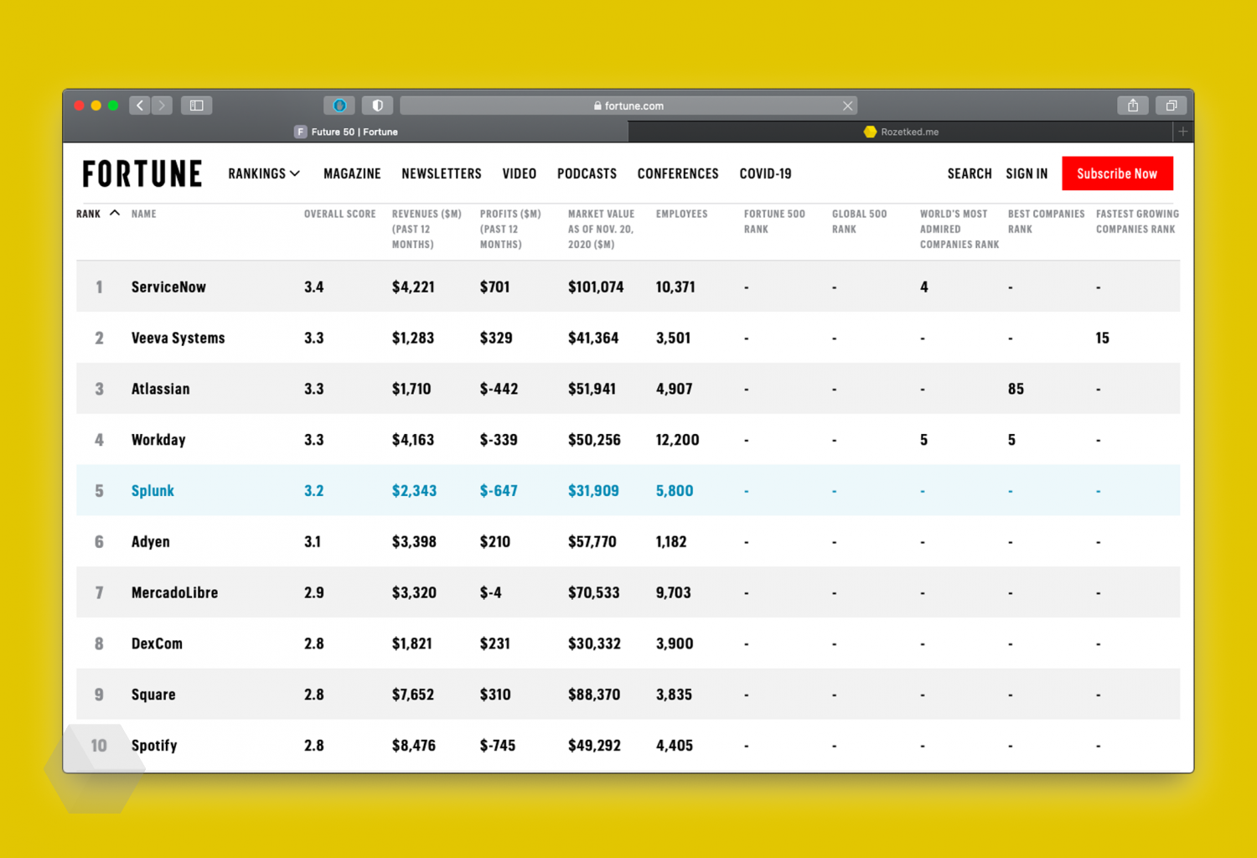Image resolution: width=1257 pixels, height=858 pixels.
Task: Show all tabs overview icon
Action: tap(1171, 106)
